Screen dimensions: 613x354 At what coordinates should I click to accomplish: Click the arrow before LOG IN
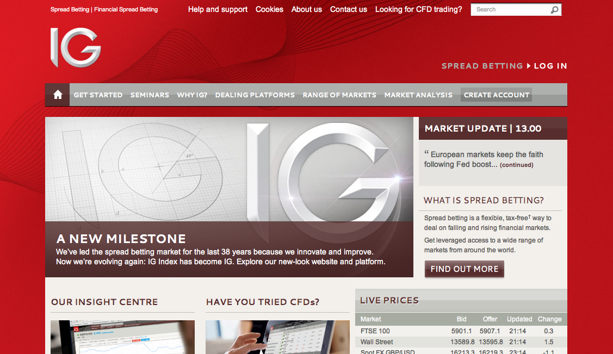click(x=529, y=66)
